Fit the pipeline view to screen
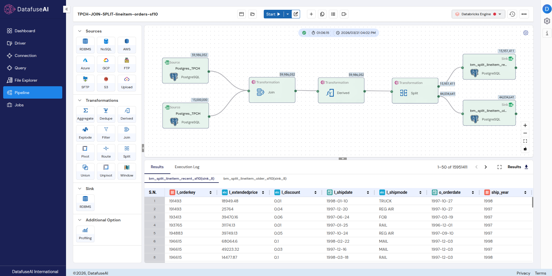The height and width of the screenshot is (276, 552). 525,141
